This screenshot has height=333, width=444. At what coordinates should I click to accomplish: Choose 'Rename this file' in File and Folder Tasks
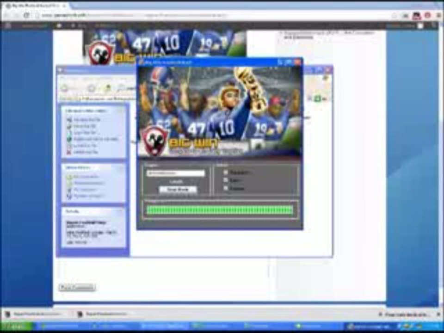tap(84, 119)
